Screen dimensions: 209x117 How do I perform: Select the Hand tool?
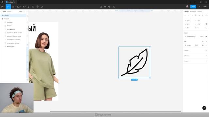click(x=38, y=6)
